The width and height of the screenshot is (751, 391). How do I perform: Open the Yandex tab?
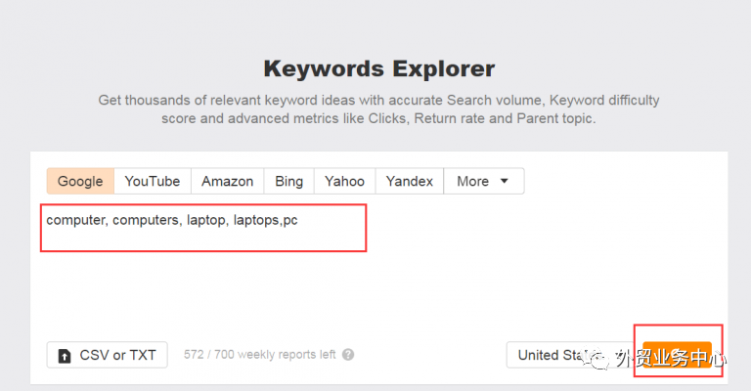[x=410, y=181]
